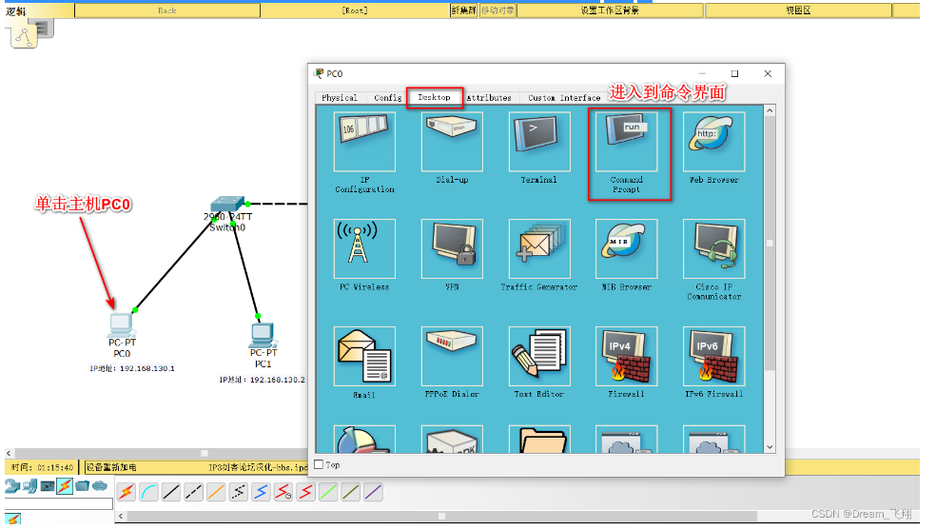Click the 移动对象 (move object) button
Screen dimensions: 936x530
[x=497, y=10]
